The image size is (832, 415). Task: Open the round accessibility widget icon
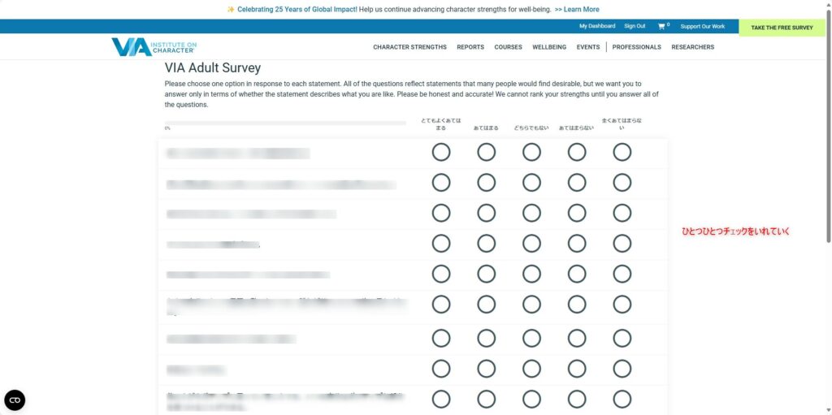click(15, 400)
